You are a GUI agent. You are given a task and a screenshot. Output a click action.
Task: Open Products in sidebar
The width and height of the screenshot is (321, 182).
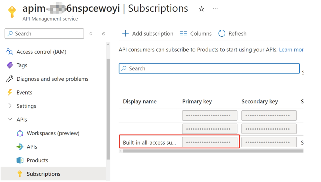(38, 160)
